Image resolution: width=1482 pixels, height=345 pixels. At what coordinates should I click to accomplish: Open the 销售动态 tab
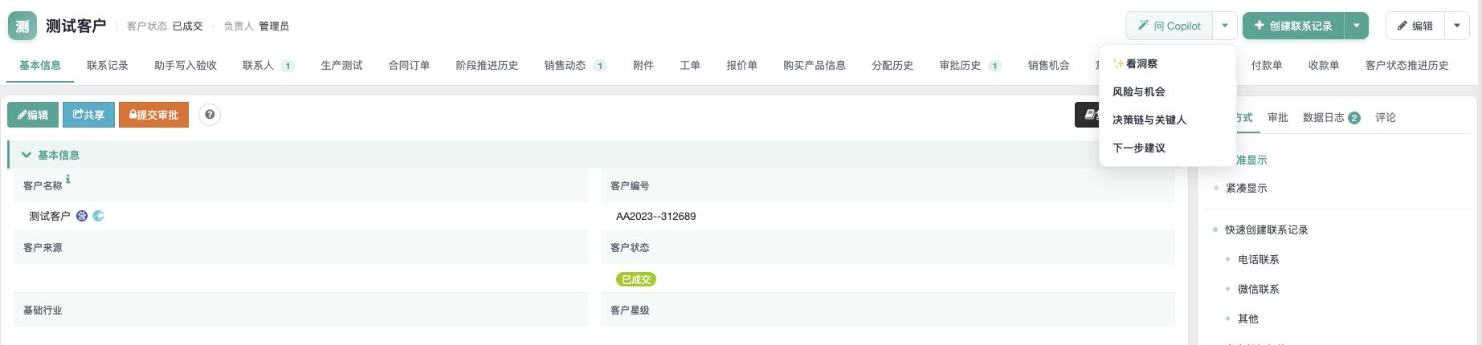(x=575, y=65)
